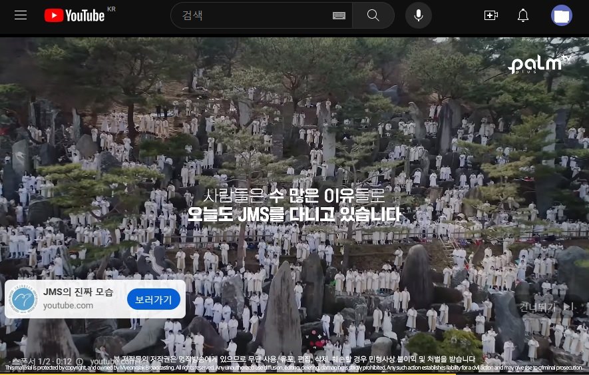Image resolution: width=589 pixels, height=375 pixels.
Task: Click the yellow ad progress bar
Action: click(228, 374)
